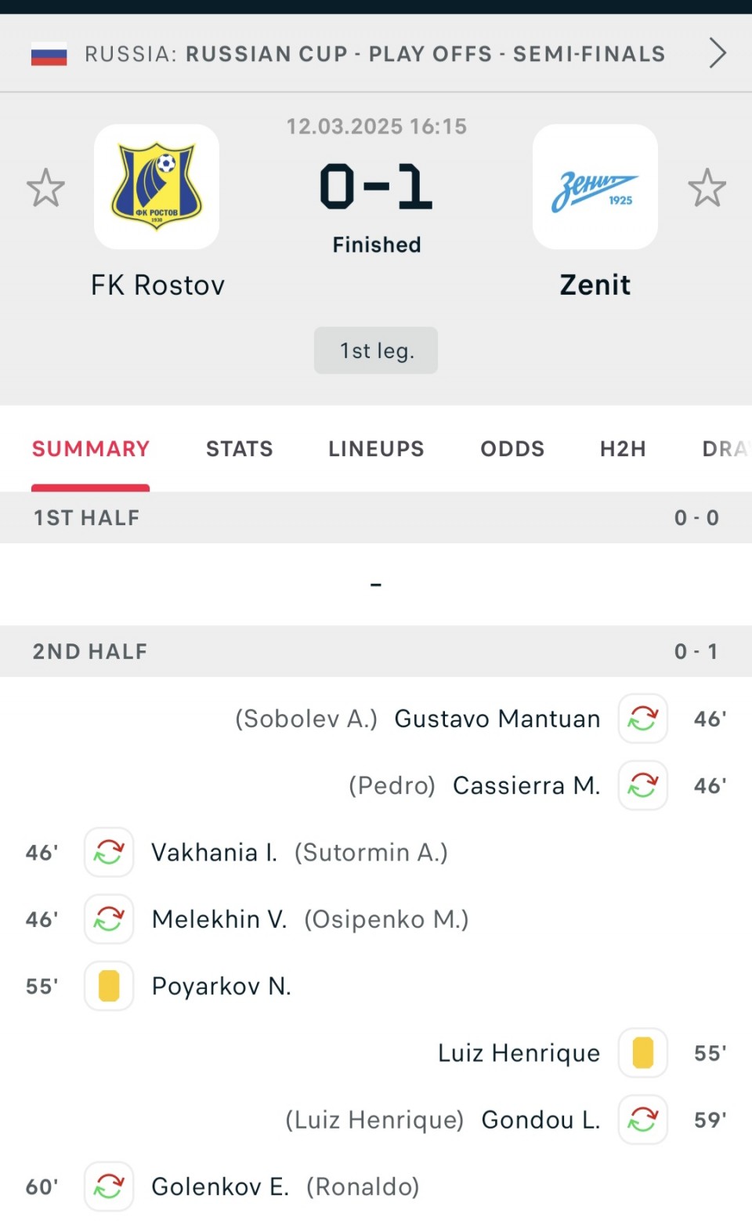
Task: Tap substitution icon beside Golenkov E.
Action: [x=109, y=1187]
